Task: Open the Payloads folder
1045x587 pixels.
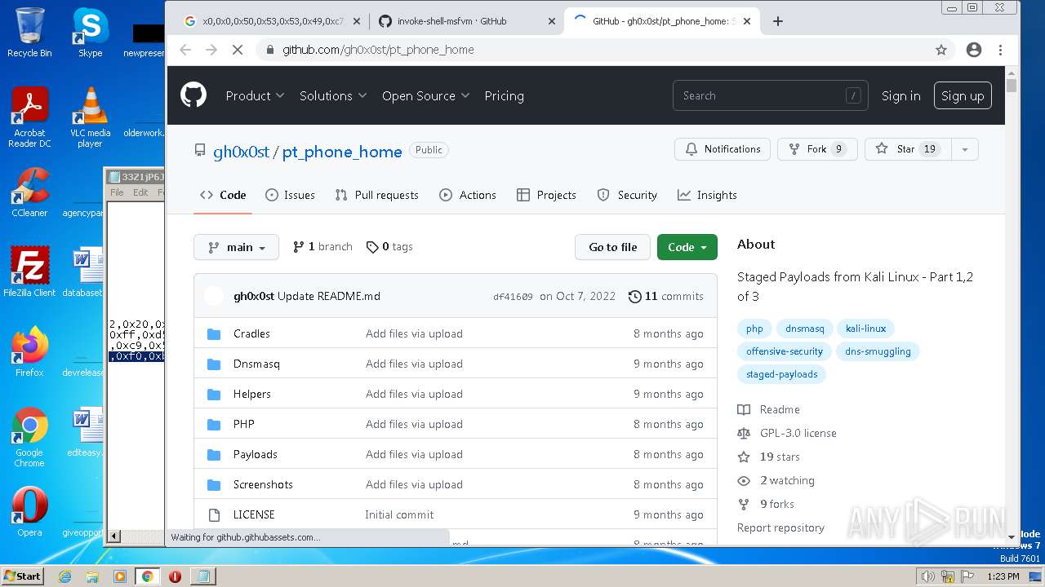Action: click(256, 454)
